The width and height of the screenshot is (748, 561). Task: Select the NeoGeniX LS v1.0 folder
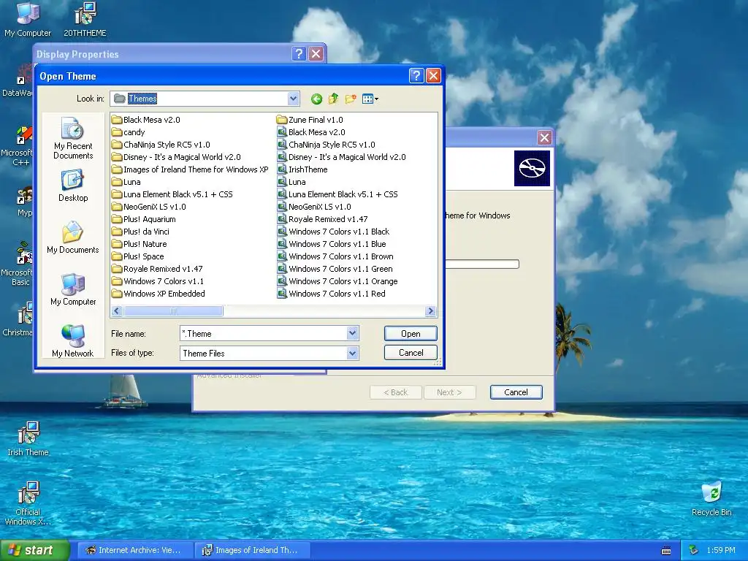(149, 207)
